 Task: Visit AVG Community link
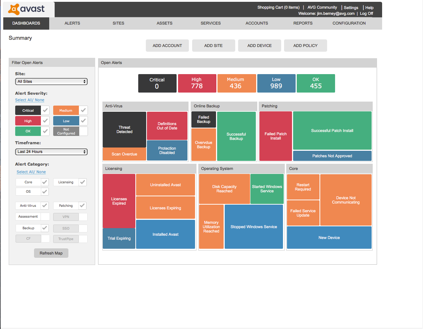(322, 7)
